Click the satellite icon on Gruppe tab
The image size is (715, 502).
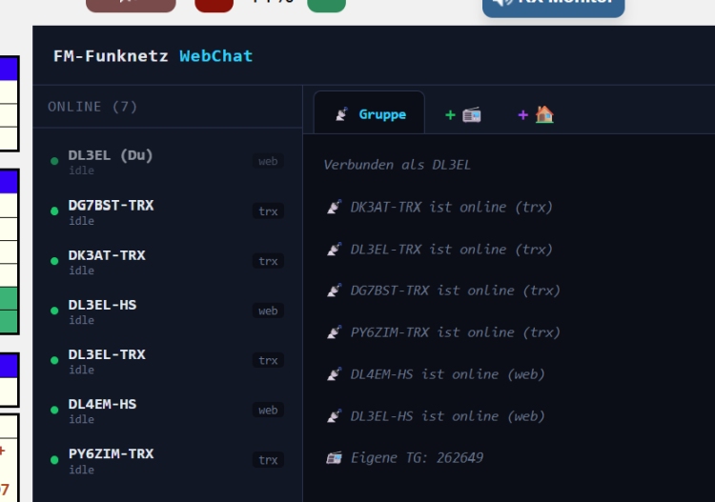tap(341, 114)
